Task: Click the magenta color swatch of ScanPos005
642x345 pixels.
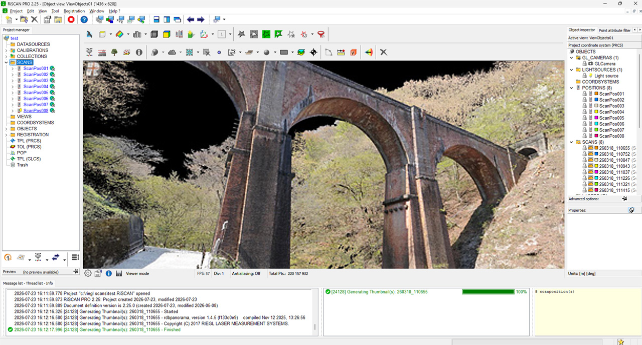Action: point(596,118)
